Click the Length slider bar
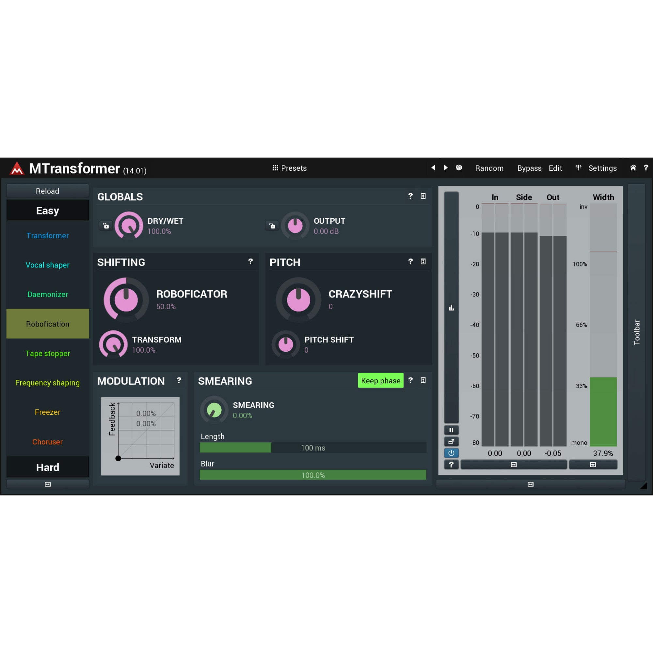 pos(313,448)
